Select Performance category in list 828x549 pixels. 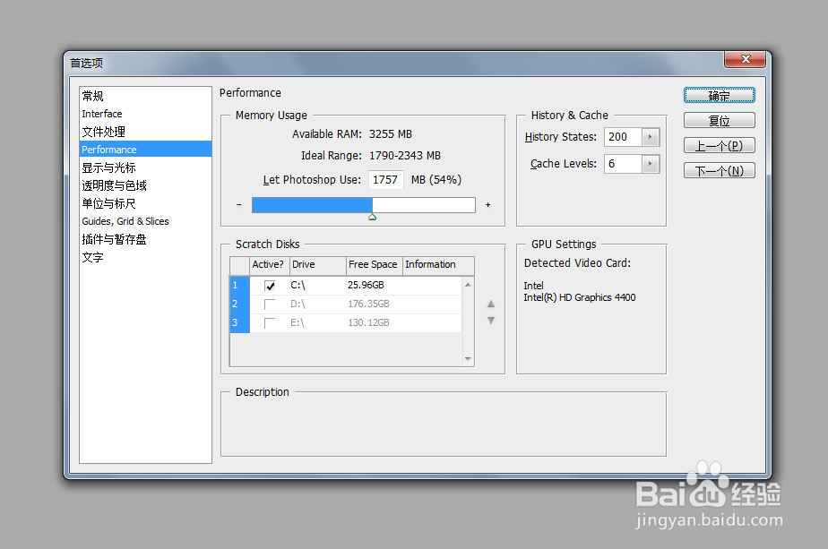[145, 150]
